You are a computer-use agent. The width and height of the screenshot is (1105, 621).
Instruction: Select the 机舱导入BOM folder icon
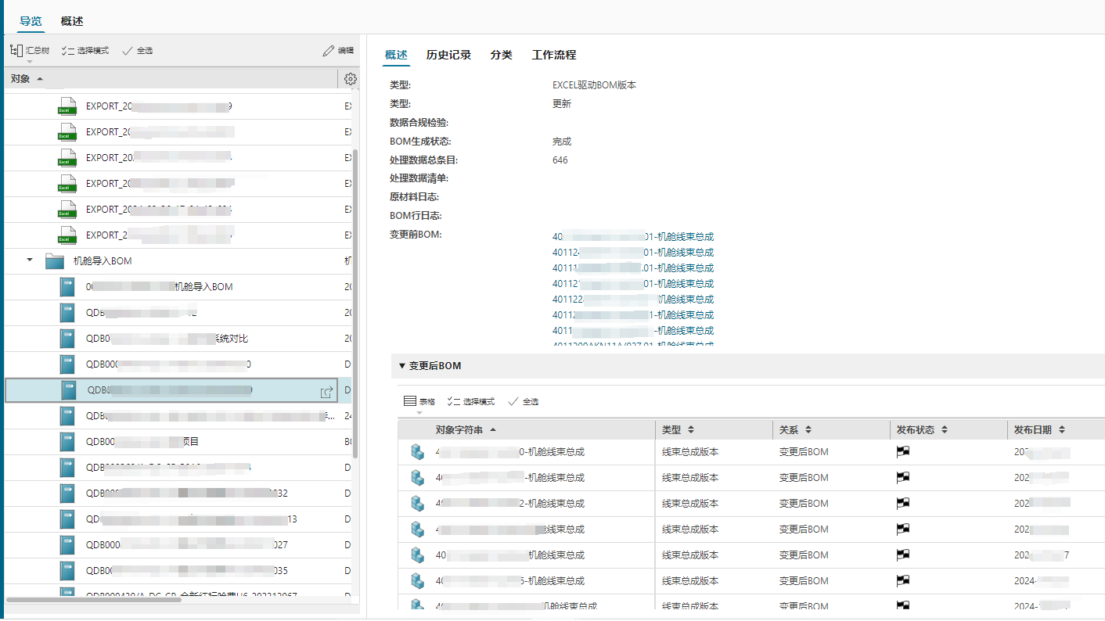(x=54, y=260)
